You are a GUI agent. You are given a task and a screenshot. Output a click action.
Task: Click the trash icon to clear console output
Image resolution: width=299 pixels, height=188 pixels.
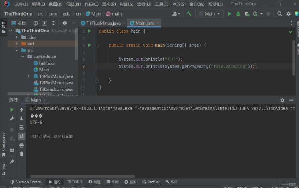point(21,154)
